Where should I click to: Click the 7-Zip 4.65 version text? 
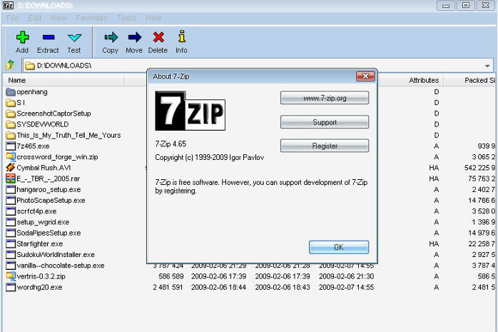[171, 144]
